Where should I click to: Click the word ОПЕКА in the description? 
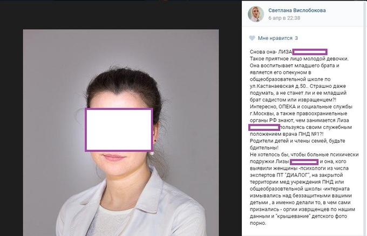click(x=287, y=107)
